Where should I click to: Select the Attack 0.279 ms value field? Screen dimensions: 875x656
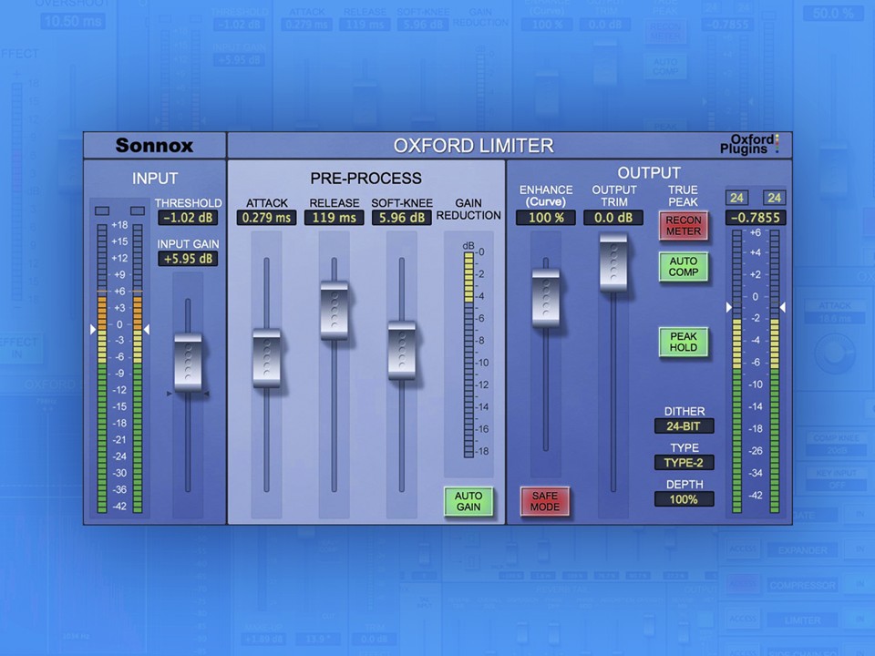click(x=267, y=218)
